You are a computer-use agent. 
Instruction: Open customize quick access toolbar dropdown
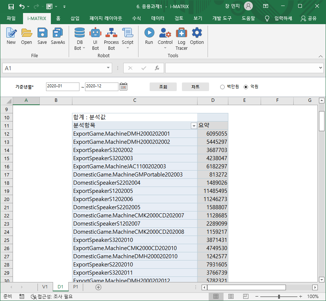[64, 7]
